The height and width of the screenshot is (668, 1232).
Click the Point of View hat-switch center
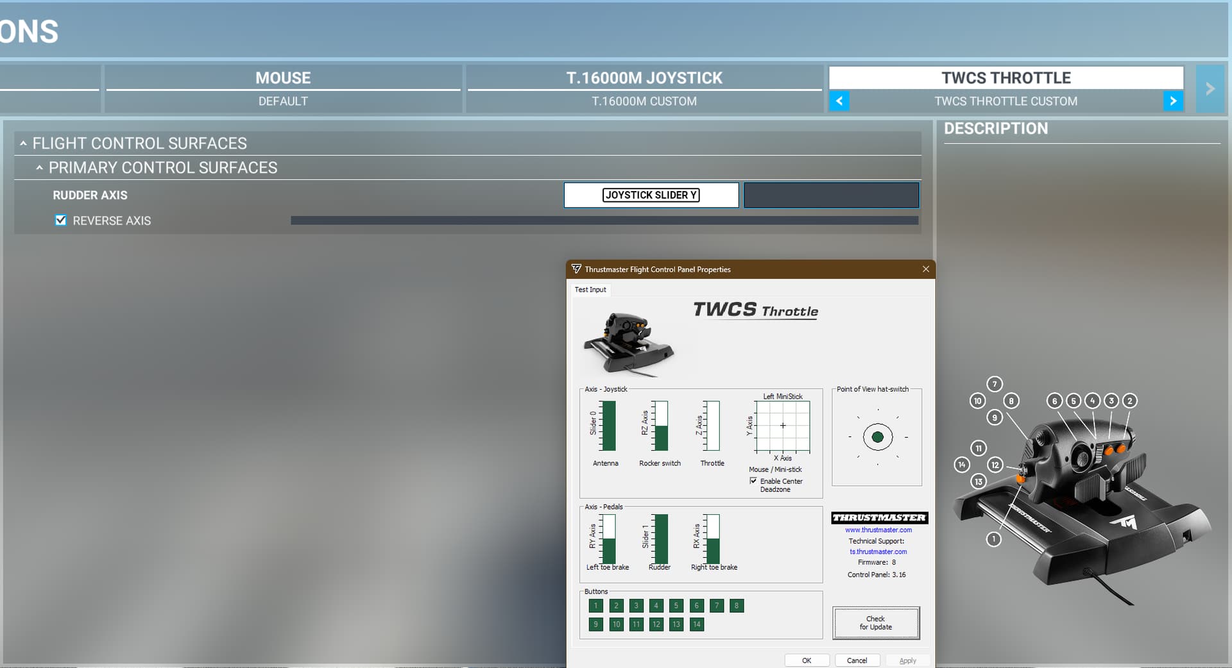877,437
